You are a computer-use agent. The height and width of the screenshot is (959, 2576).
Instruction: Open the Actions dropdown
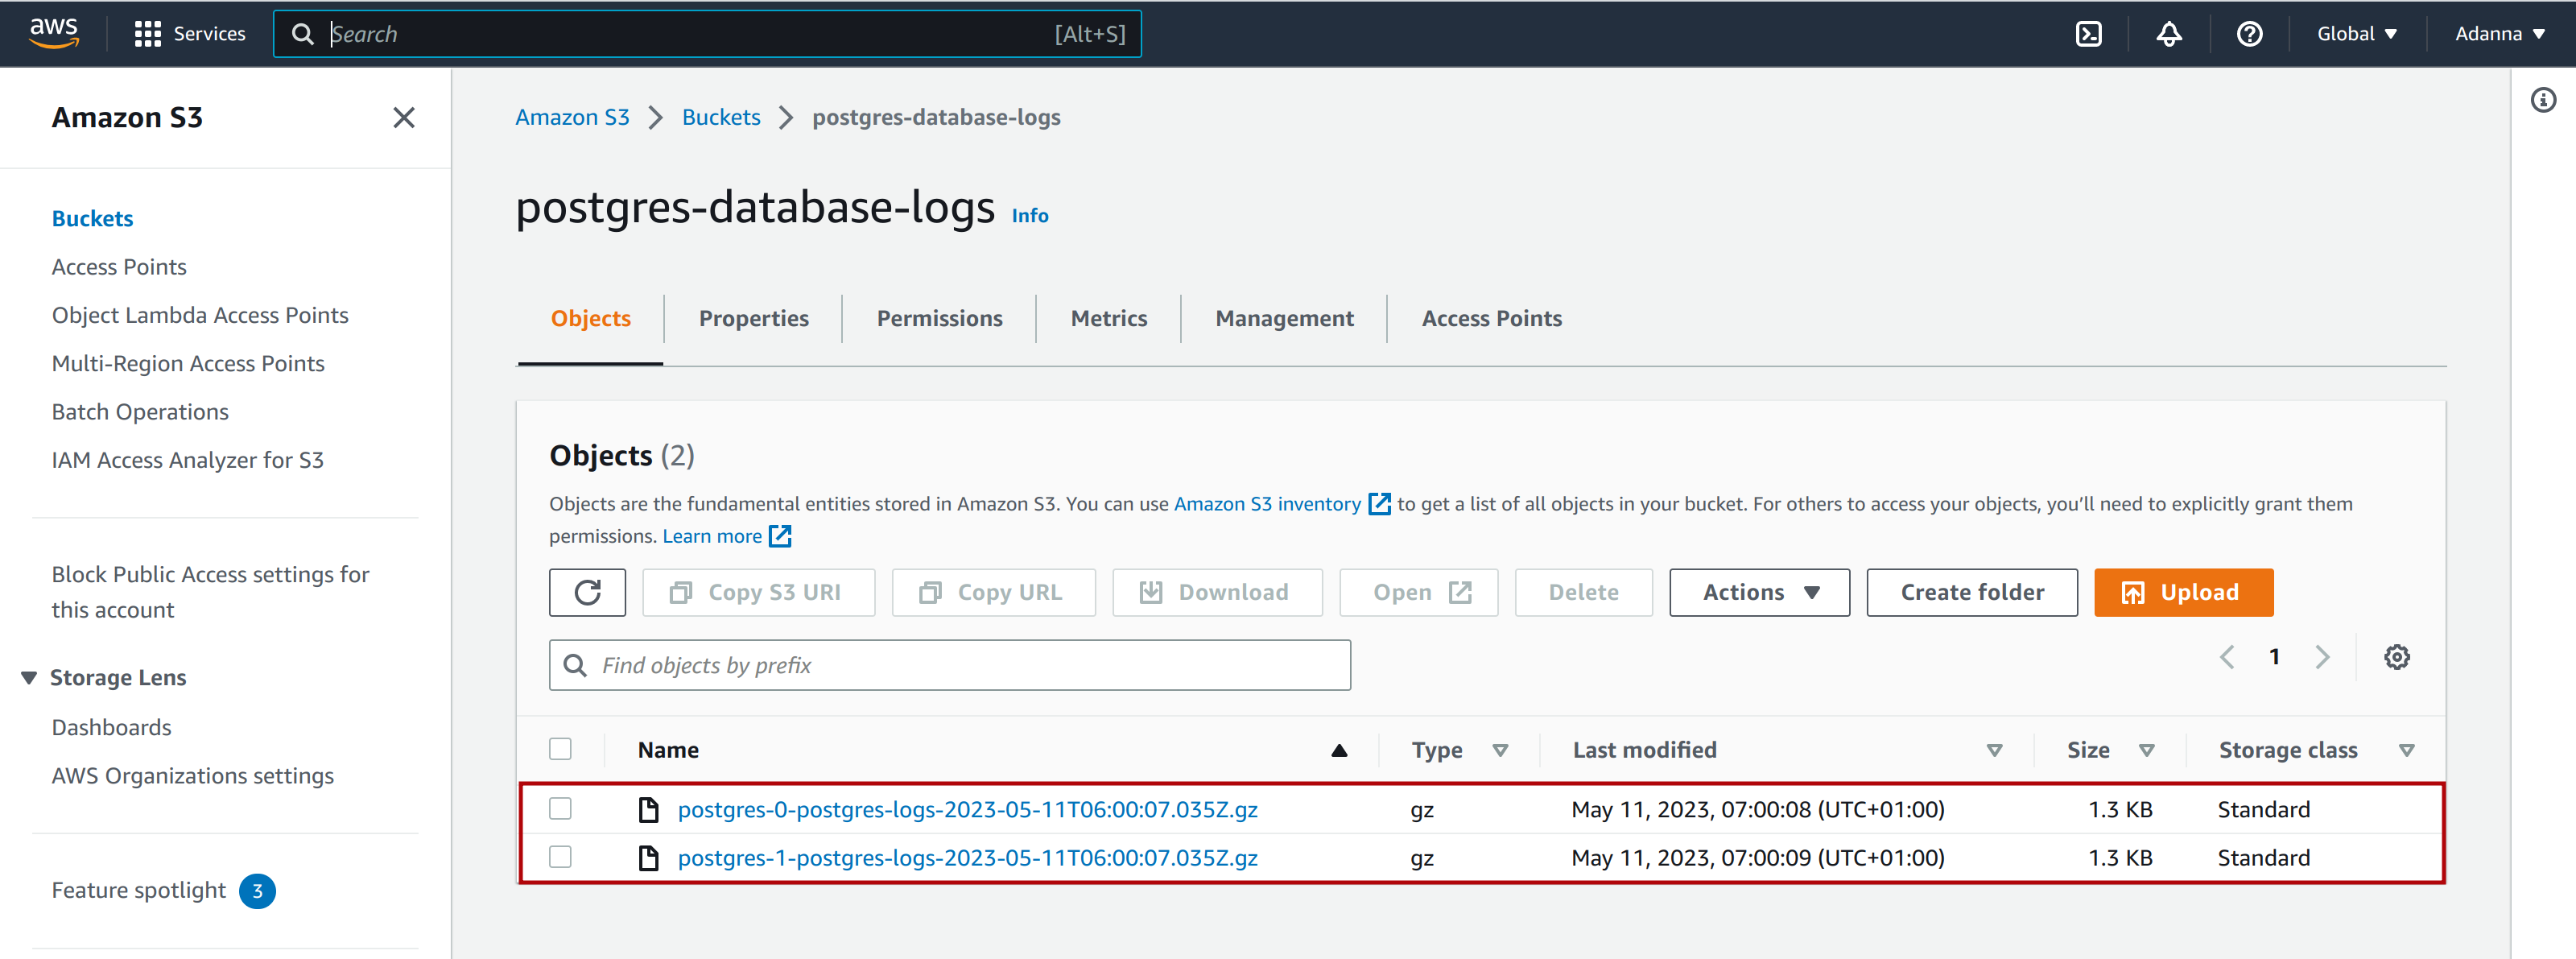coord(1759,592)
